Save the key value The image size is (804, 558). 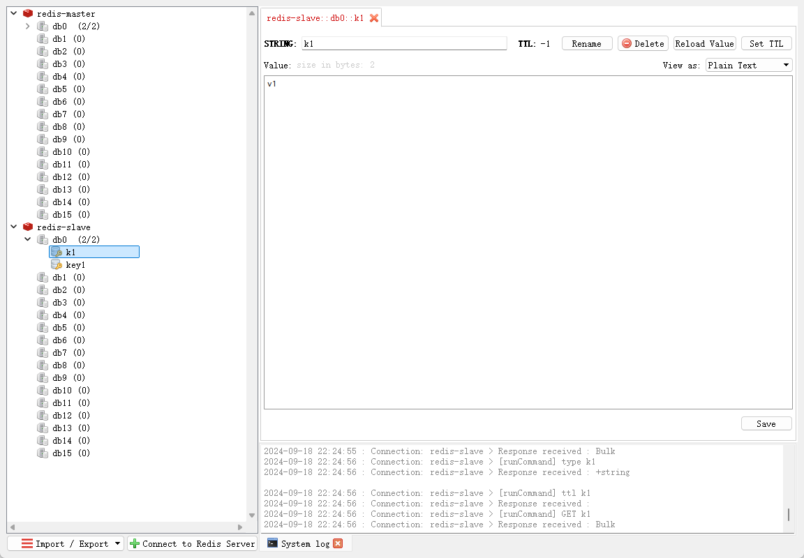pyautogui.click(x=766, y=424)
